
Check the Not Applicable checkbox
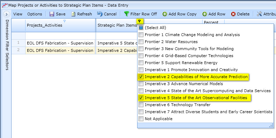141,119
